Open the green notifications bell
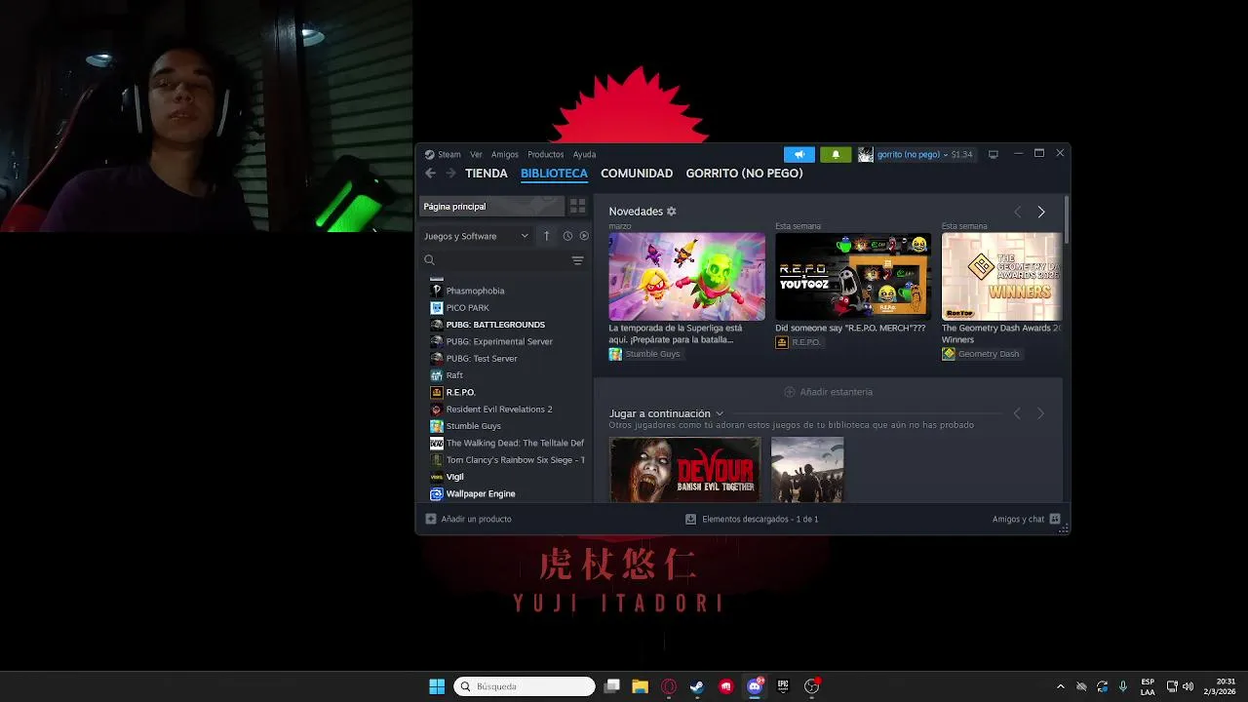 836,154
